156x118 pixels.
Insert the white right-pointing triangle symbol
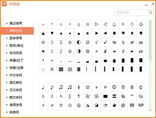(96, 24)
